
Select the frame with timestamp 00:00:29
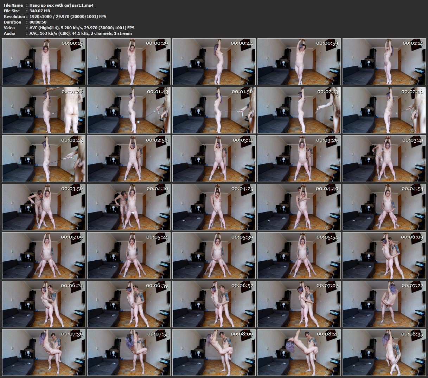pos(129,61)
